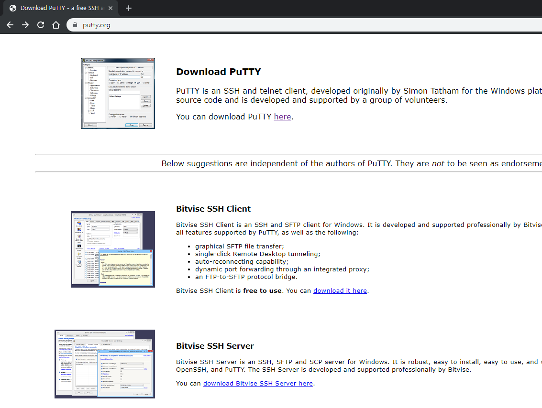This screenshot has width=542, height=408.
Task: View site security lock icon
Action: coord(75,25)
